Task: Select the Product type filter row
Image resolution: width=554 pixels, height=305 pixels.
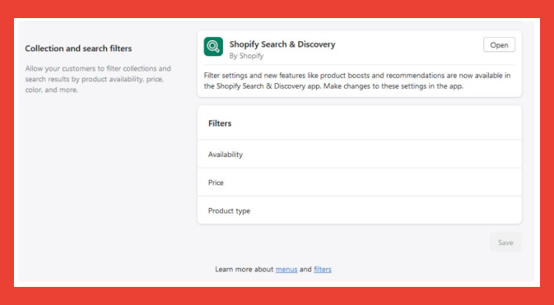Action: click(360, 210)
